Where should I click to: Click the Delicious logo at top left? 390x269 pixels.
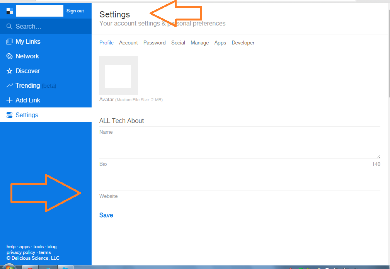pos(9,10)
